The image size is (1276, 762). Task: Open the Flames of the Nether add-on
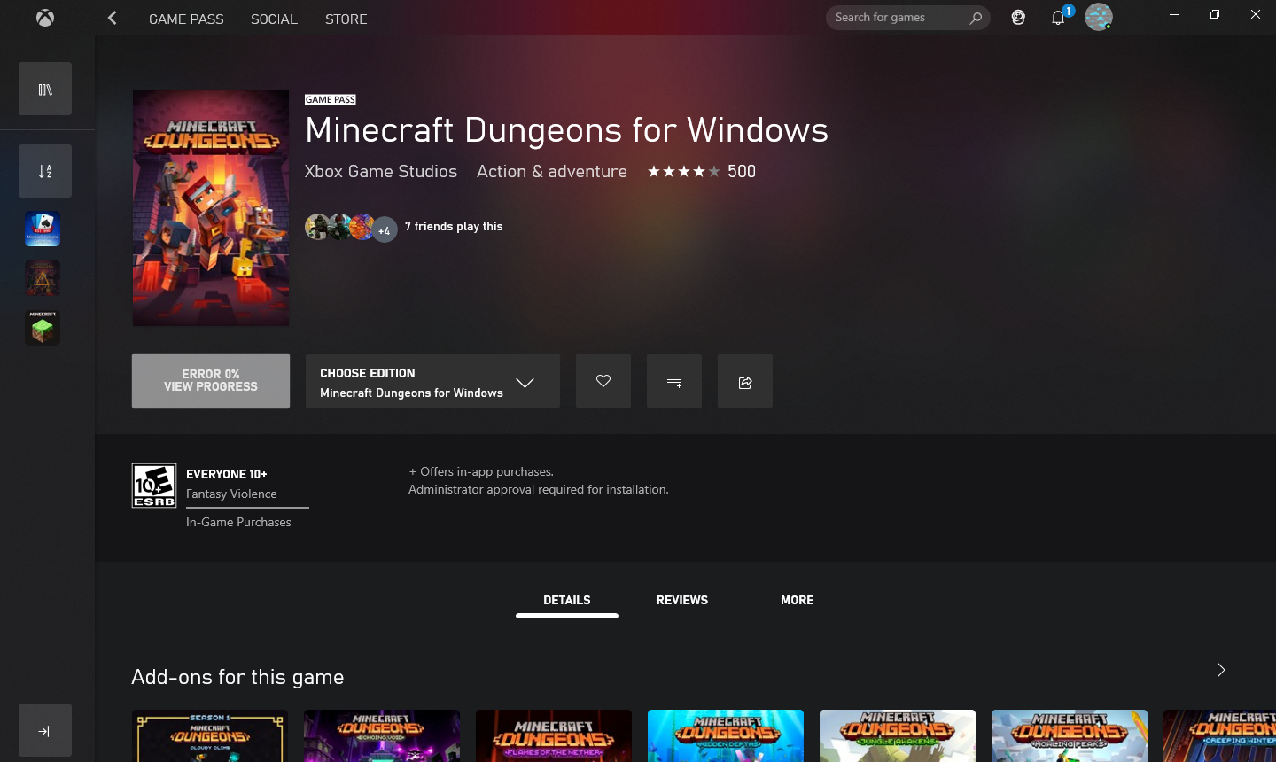coord(554,735)
